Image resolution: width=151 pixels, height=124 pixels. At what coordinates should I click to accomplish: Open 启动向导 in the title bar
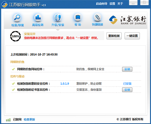point(101,4)
